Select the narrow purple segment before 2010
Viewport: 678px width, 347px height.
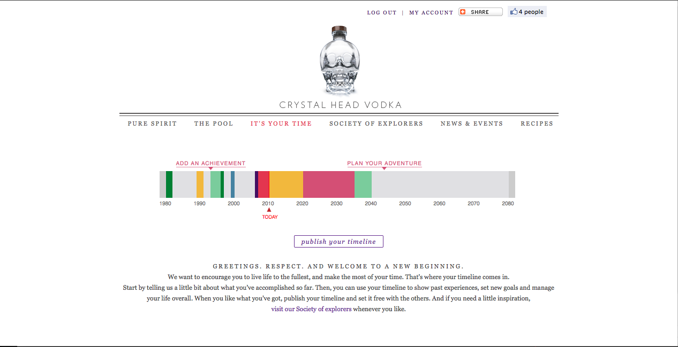(257, 184)
